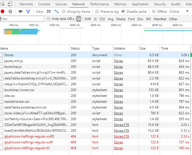
Task: Click the file icon beside bootstrap.js
Action: tap(1, 67)
